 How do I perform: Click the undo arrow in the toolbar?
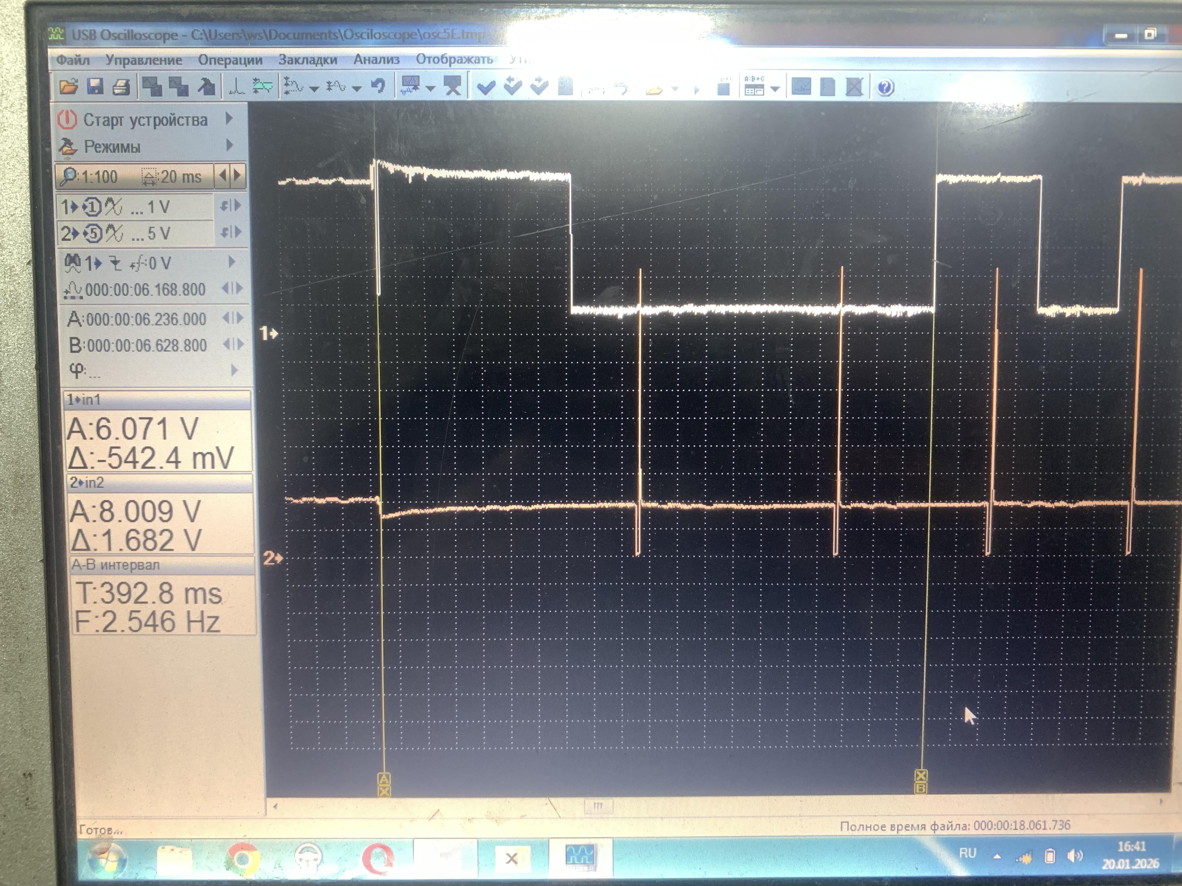pos(378,86)
